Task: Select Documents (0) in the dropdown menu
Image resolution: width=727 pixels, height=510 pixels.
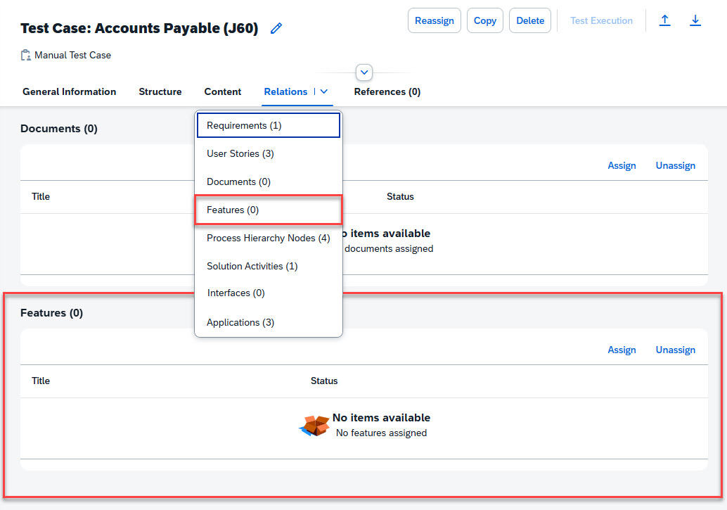Action: click(269, 182)
